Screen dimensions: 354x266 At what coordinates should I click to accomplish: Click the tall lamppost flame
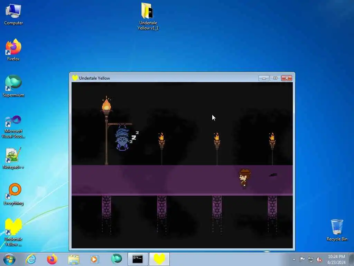coord(106,104)
